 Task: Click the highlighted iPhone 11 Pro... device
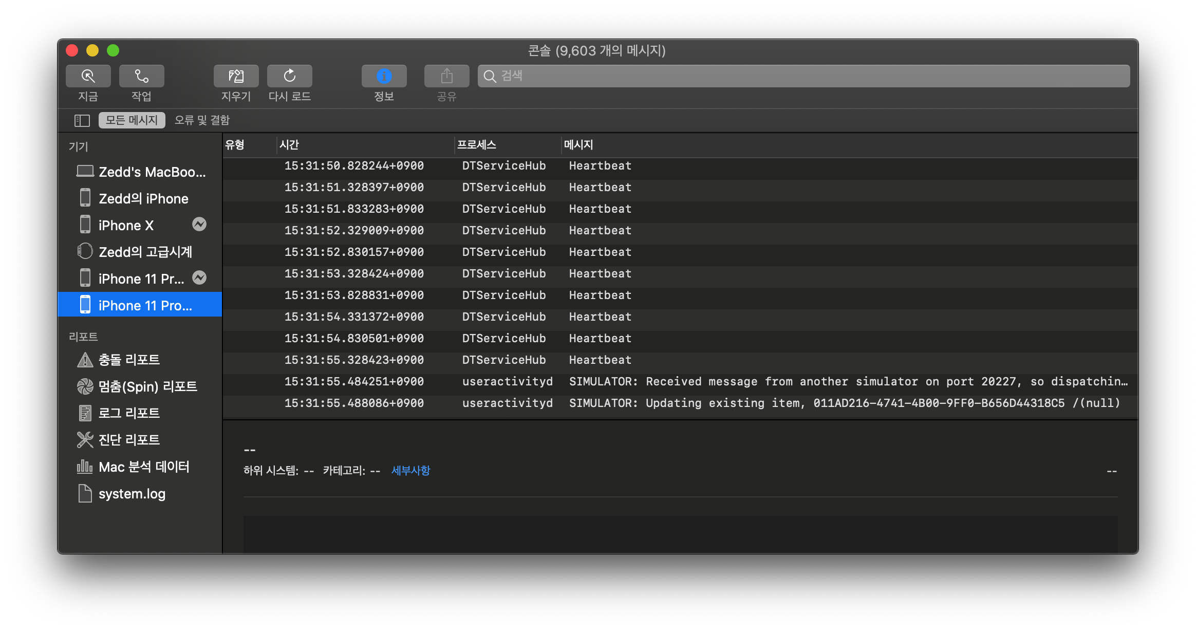[x=140, y=305]
